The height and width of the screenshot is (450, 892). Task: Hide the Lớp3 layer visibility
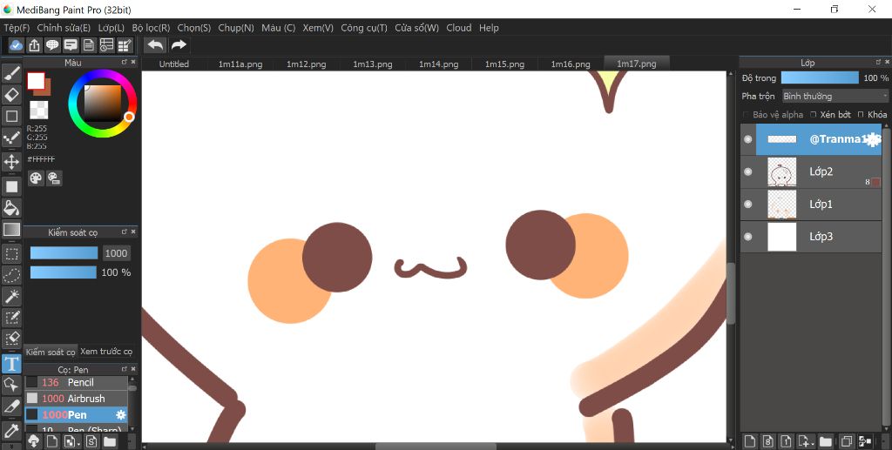tap(748, 237)
